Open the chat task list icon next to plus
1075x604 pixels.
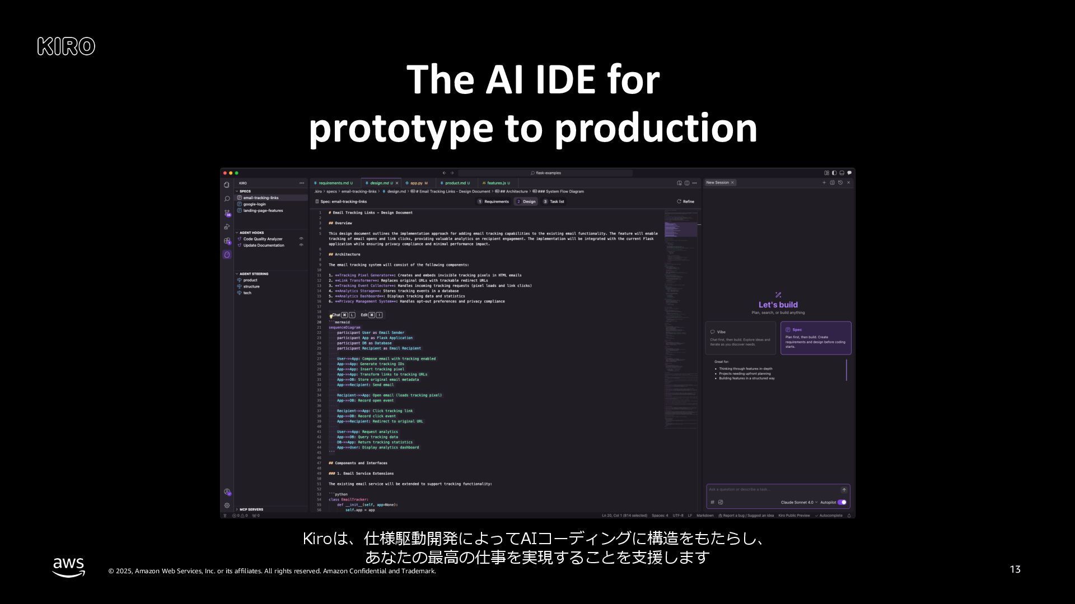coord(832,182)
